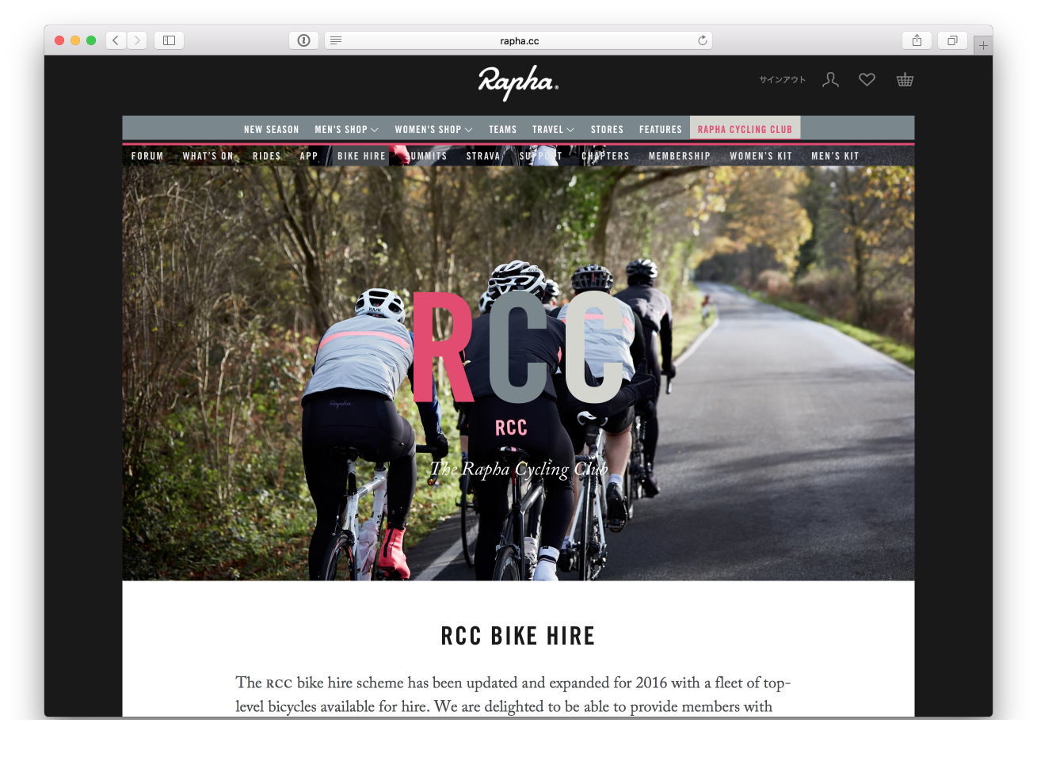This screenshot has width=1037, height=780.
Task: Expand the Women's Shop dropdown
Action: (433, 129)
